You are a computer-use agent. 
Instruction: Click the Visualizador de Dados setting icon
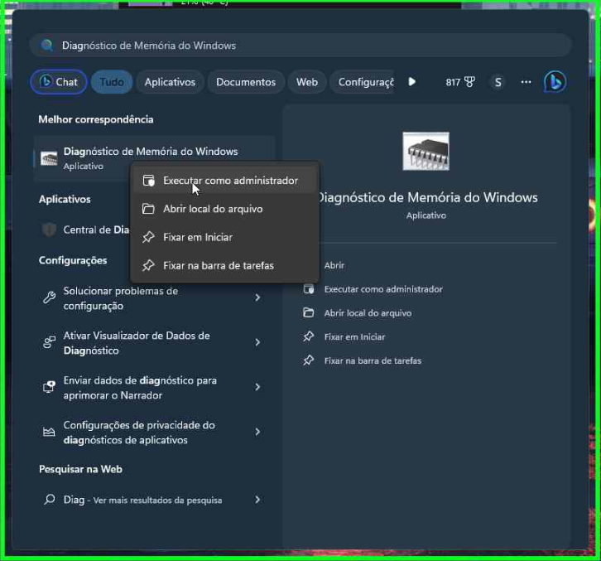click(49, 342)
